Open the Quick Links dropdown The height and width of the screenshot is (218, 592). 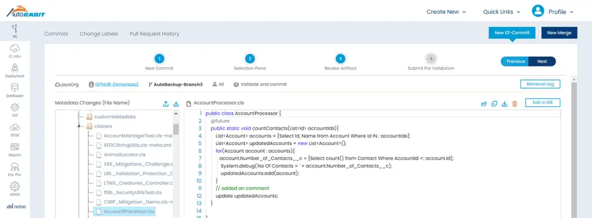(502, 12)
